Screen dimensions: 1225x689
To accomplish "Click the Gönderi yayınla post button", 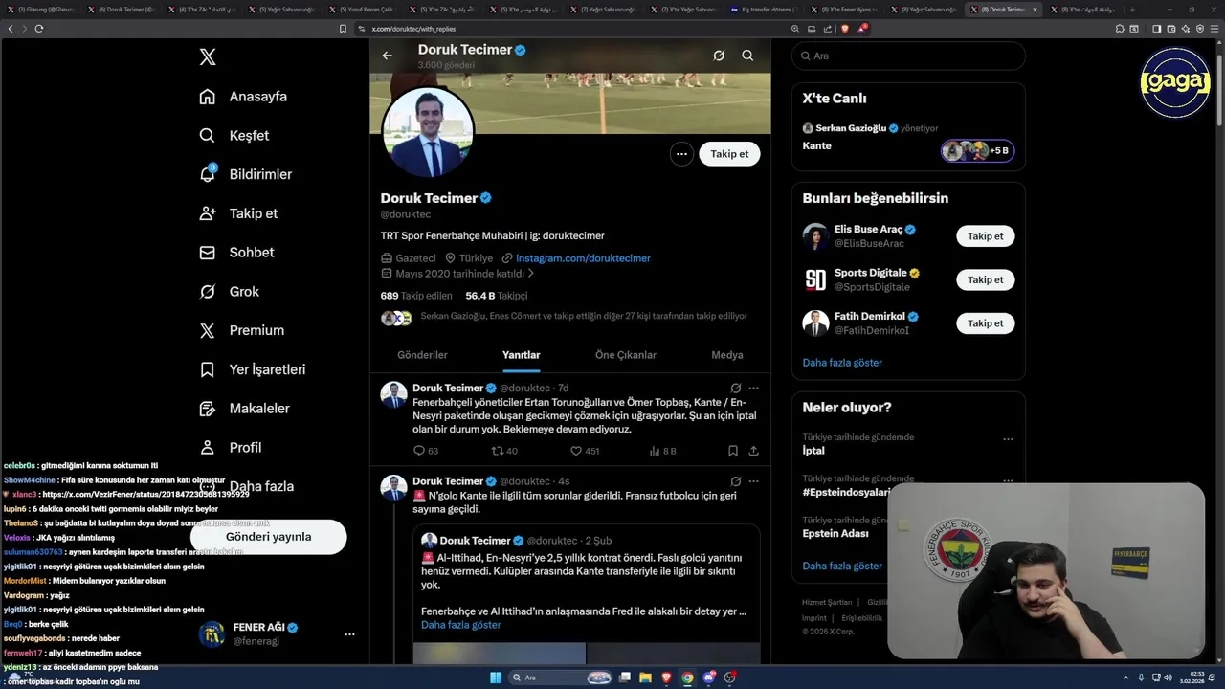I will pos(269,537).
